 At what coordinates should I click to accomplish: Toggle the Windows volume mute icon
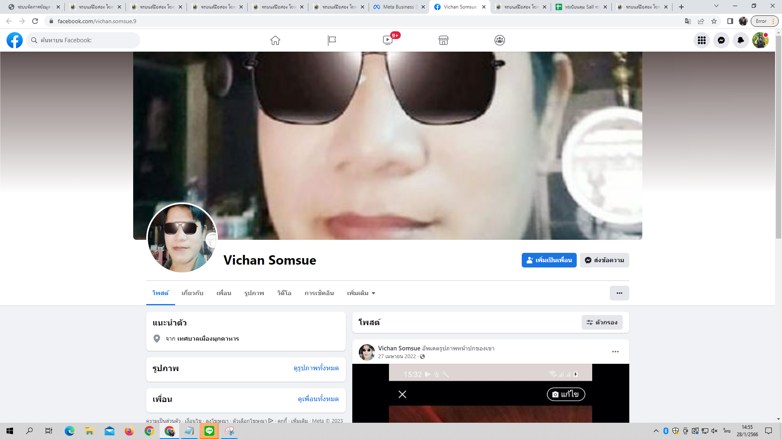(714, 431)
